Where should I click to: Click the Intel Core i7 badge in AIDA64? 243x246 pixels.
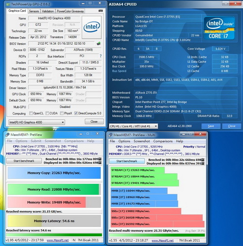[219, 28]
